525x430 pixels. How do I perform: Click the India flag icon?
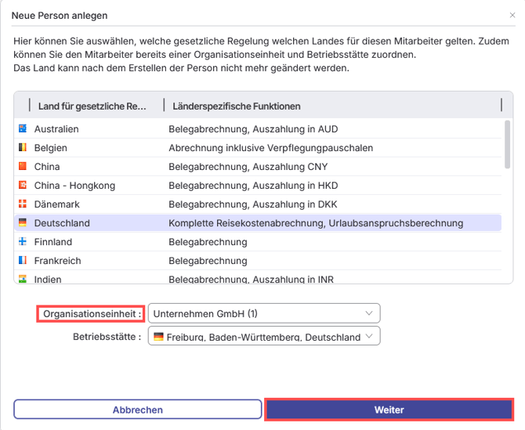click(x=23, y=279)
